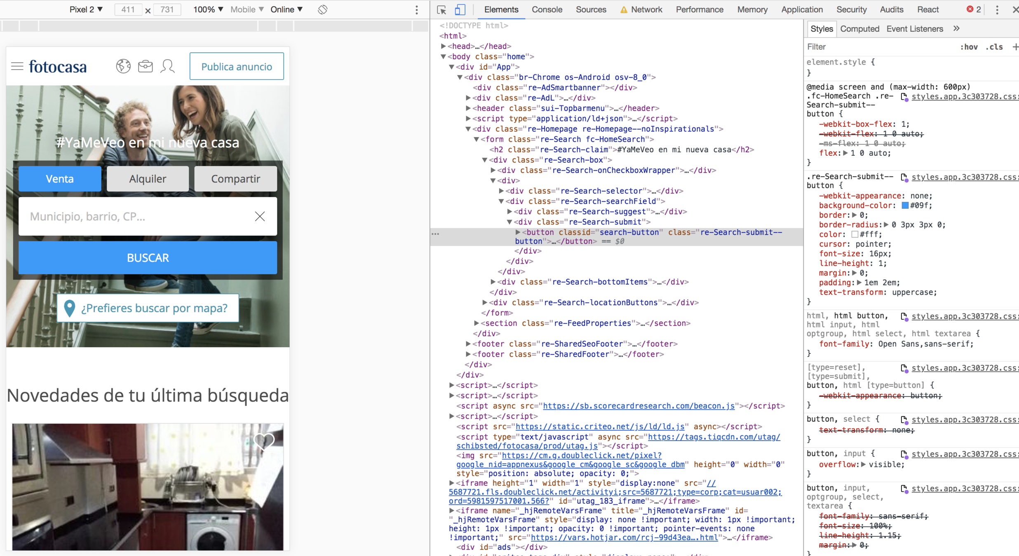
Task: Expand the re-SharedFooter footer node
Action: click(468, 354)
